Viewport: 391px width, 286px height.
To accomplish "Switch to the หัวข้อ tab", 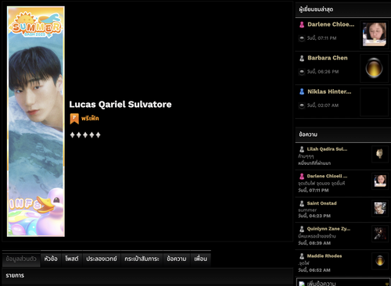I will (x=51, y=259).
